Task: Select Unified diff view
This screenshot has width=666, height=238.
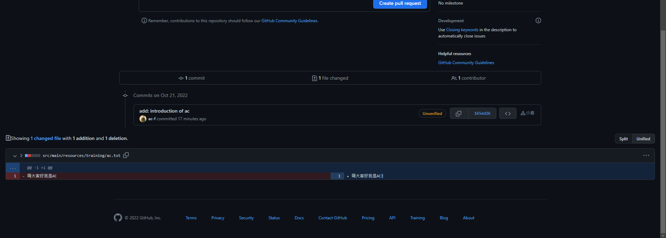Action: click(x=643, y=139)
